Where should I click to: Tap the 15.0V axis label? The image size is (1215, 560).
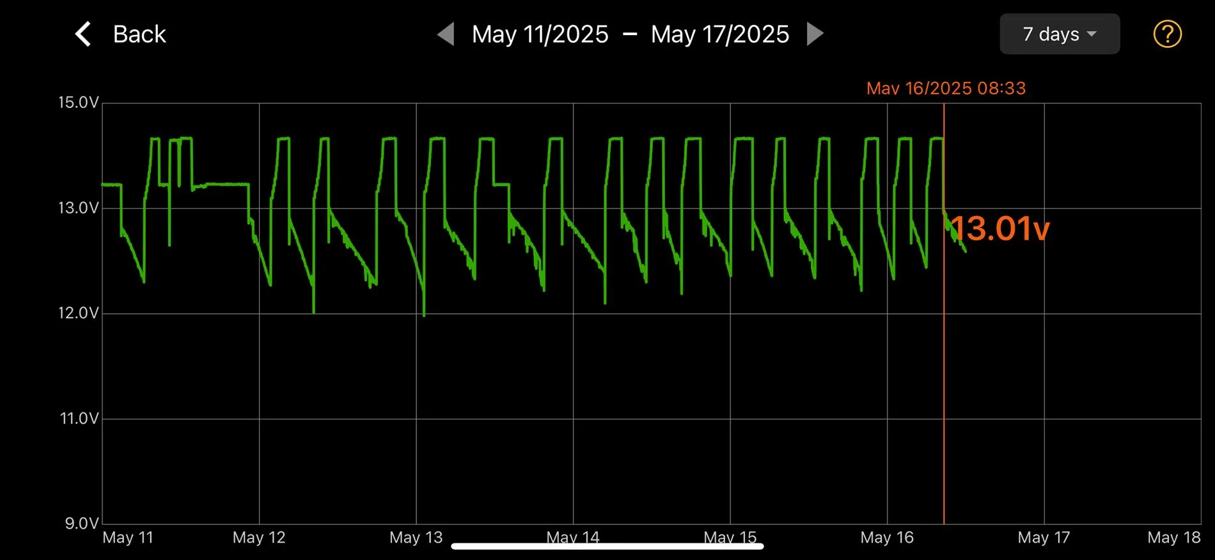tap(79, 102)
